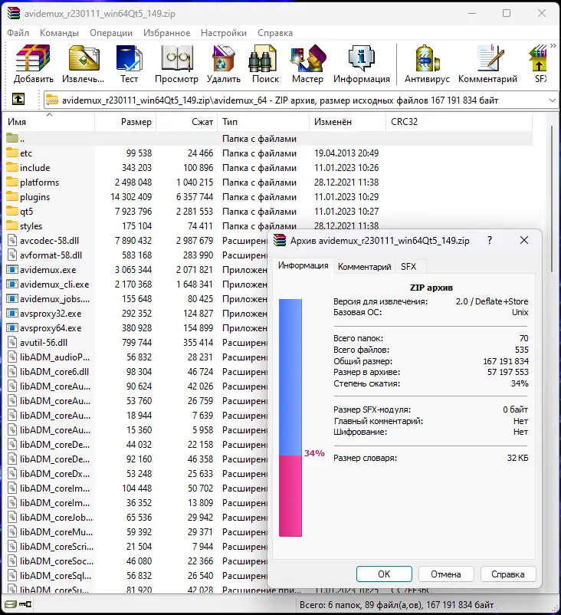Open the Команды menu
561x615 pixels.
coord(59,33)
